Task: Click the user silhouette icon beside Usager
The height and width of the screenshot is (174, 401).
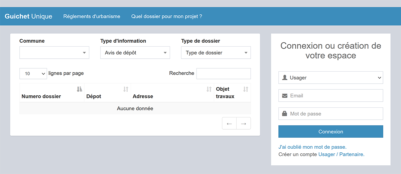Action: pyautogui.click(x=285, y=78)
